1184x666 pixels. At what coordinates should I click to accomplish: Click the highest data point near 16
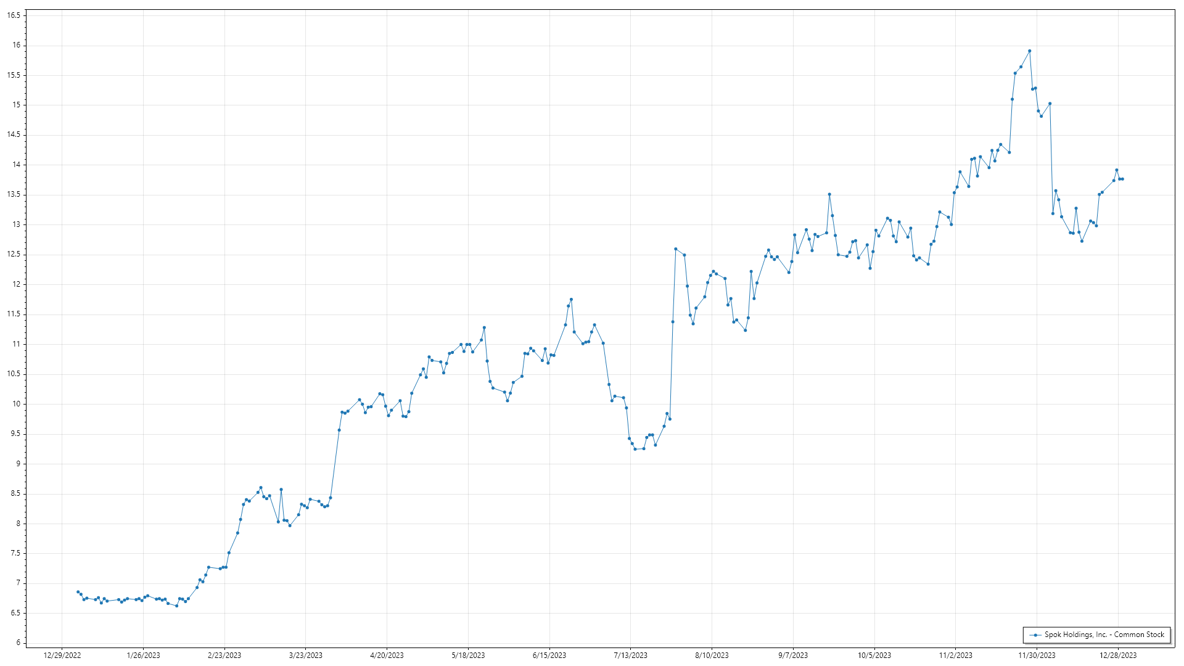(x=1029, y=51)
